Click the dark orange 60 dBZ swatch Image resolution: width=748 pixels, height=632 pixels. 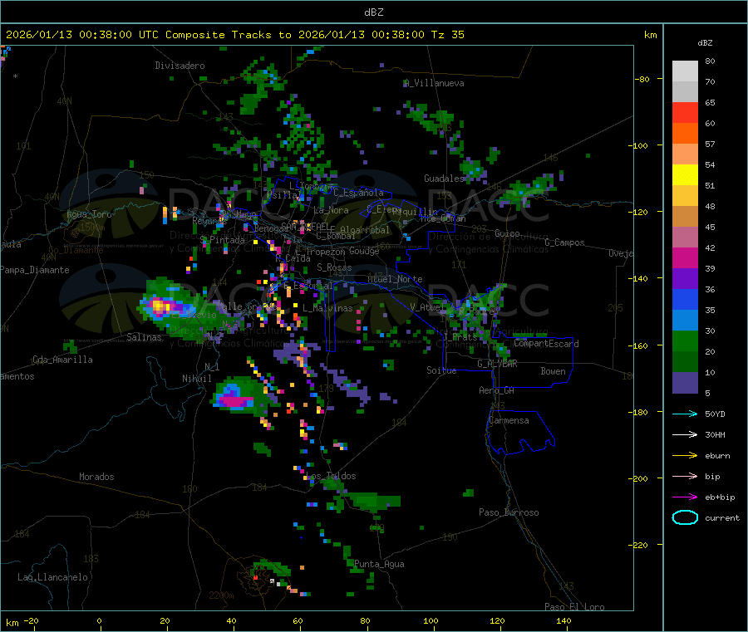[685, 133]
